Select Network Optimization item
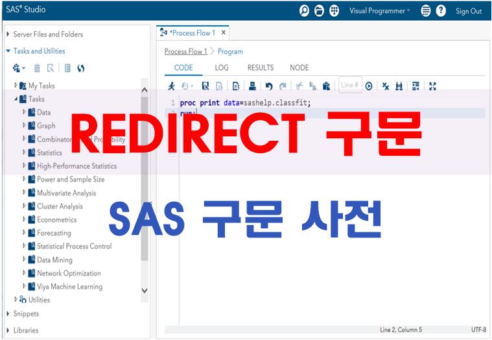The image size is (492, 340). click(69, 273)
